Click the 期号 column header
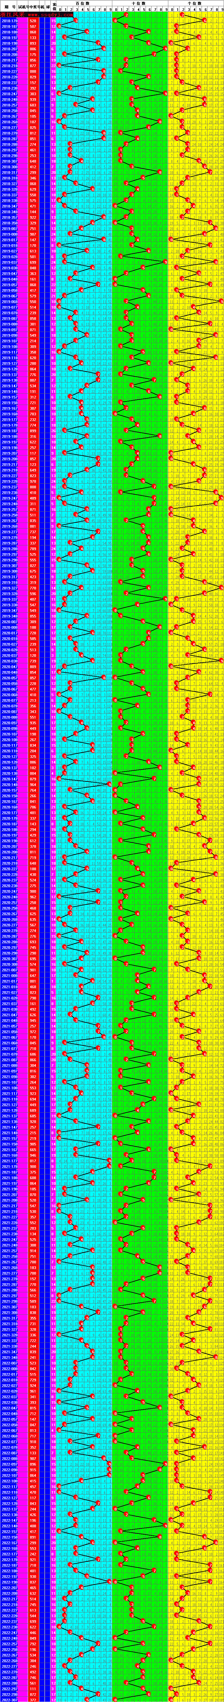Viewport: 224px width, 1702px height. [9, 6]
